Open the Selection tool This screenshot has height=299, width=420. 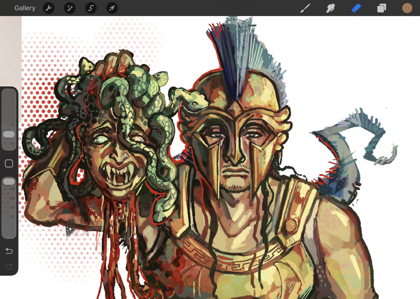click(91, 8)
